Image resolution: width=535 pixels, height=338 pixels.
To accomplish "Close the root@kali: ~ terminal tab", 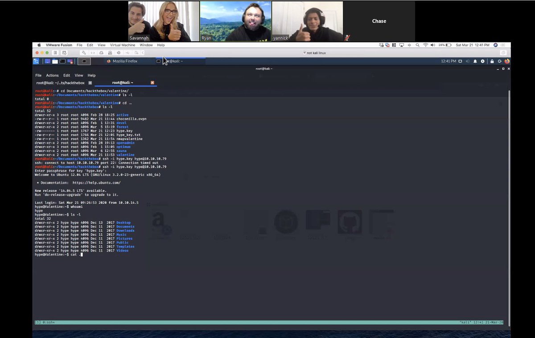I will (152, 83).
